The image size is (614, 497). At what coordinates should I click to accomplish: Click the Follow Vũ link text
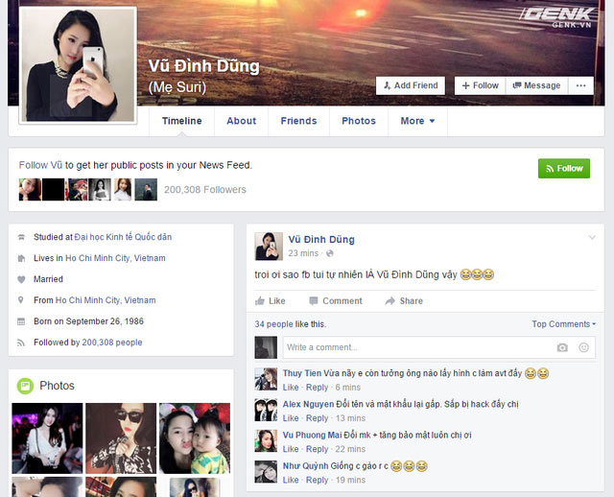(40, 165)
